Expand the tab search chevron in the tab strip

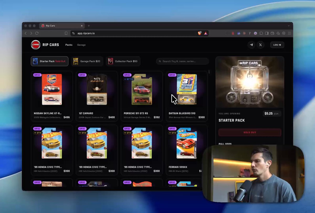point(289,26)
